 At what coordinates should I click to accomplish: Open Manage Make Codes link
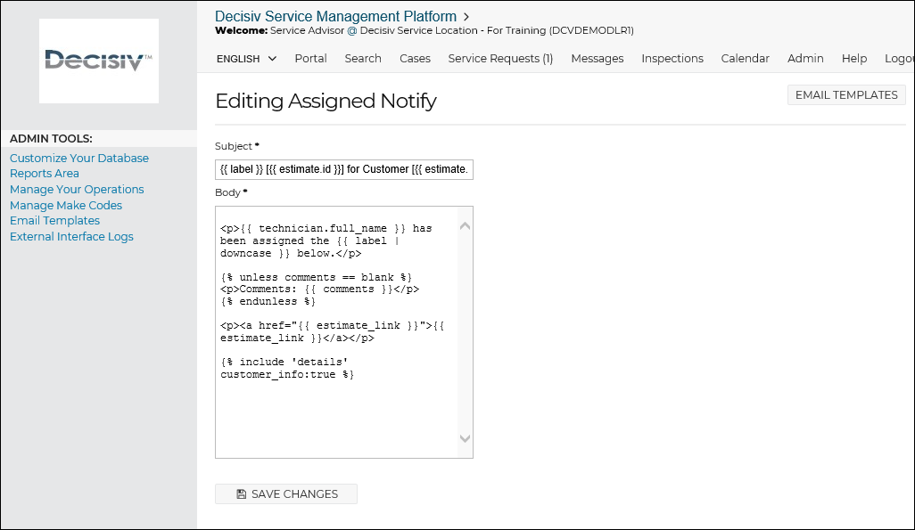pos(66,205)
